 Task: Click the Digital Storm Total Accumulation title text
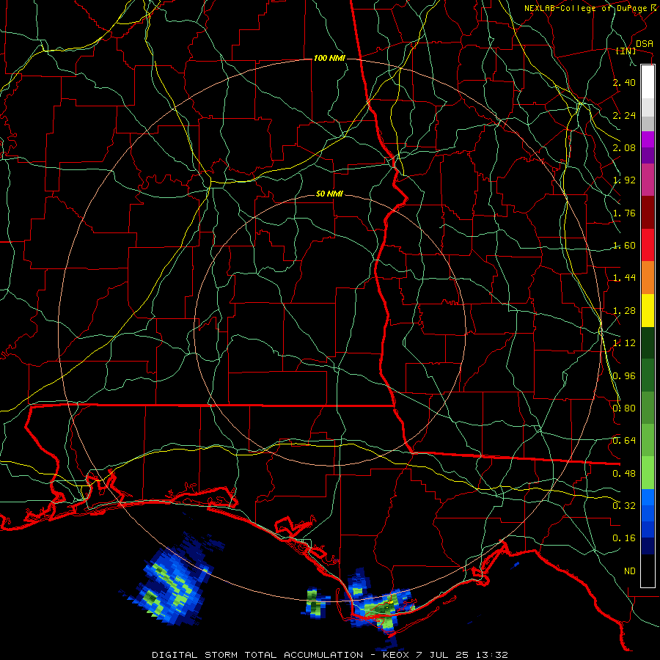tap(329, 655)
